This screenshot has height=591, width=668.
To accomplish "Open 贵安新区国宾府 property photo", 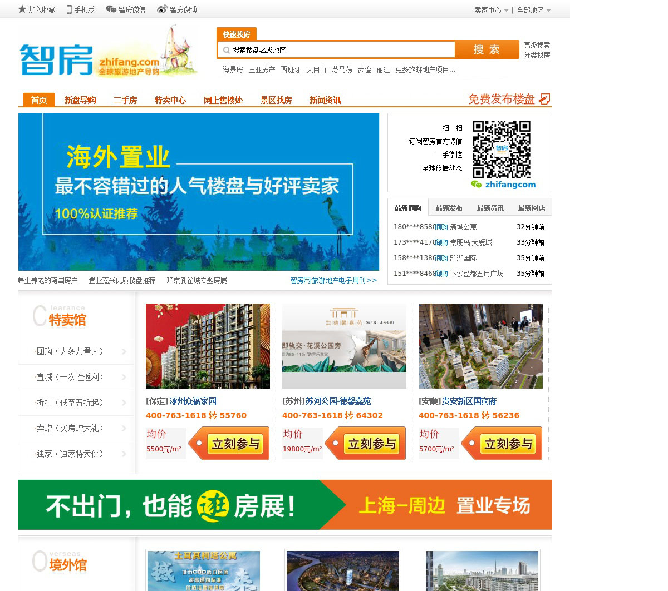I will coord(480,346).
